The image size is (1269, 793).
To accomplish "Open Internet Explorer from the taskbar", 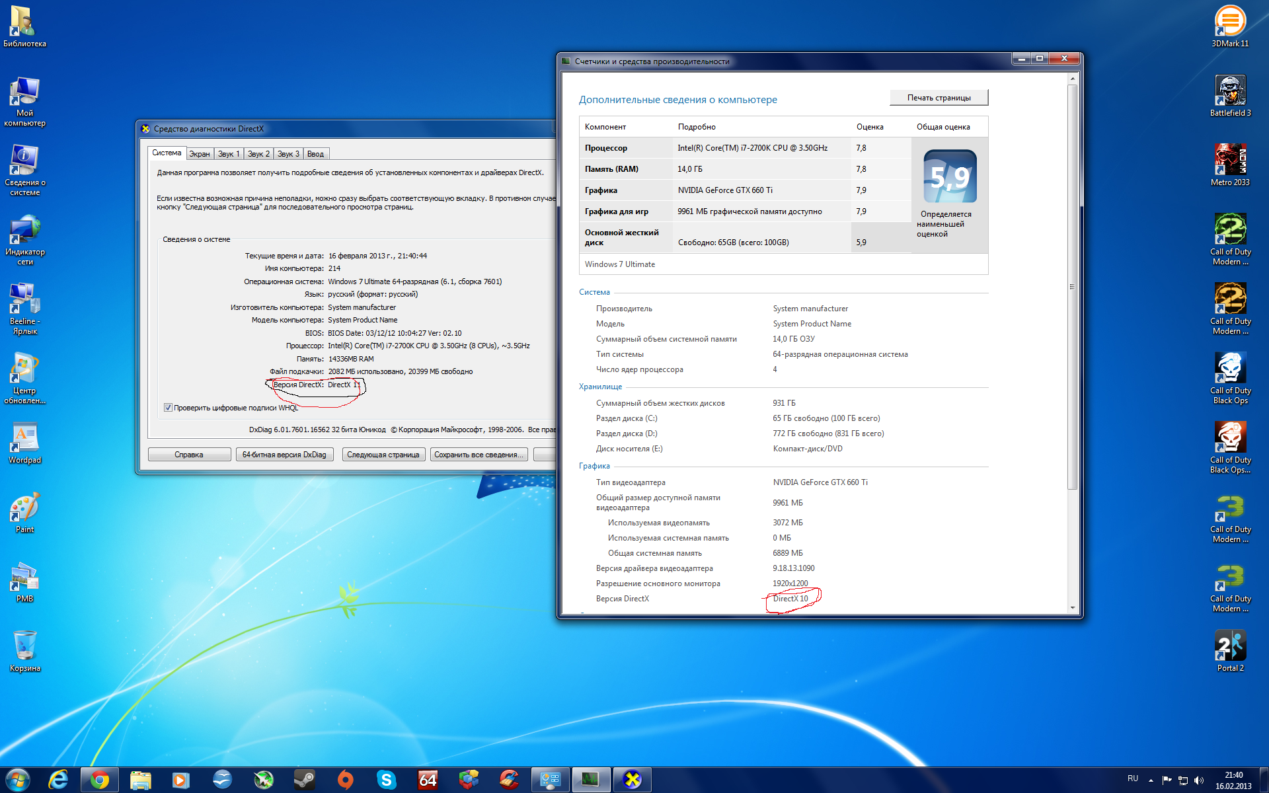I will pyautogui.click(x=59, y=780).
